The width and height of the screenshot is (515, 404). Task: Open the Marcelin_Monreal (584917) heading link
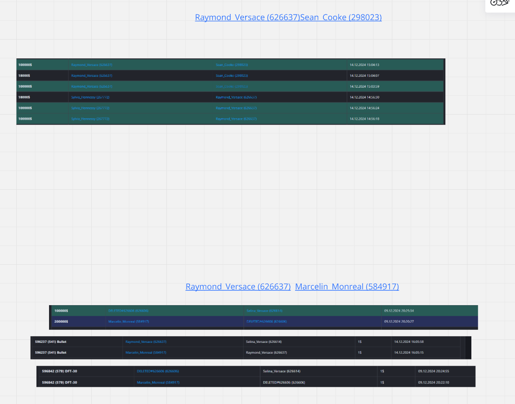pos(347,287)
